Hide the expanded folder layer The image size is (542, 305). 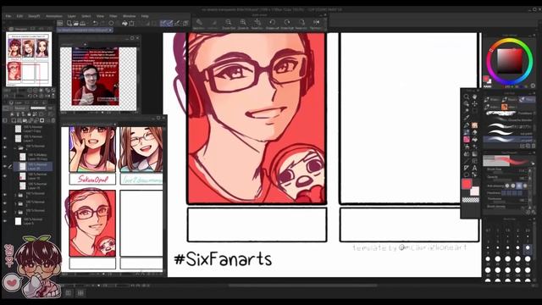(5, 147)
